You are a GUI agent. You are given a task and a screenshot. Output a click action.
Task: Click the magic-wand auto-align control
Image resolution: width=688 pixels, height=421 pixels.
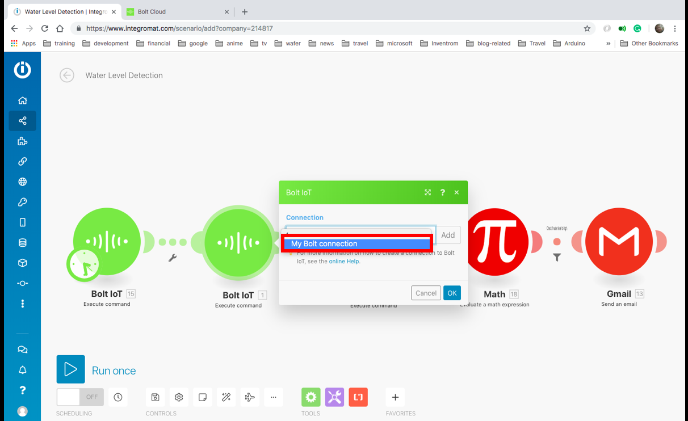coord(226,397)
